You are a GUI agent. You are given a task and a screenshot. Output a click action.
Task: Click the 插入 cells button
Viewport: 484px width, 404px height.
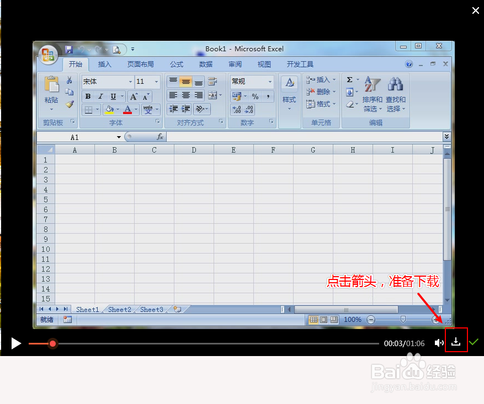(321, 80)
